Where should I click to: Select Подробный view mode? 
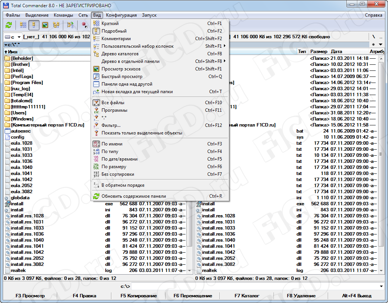click(160, 31)
